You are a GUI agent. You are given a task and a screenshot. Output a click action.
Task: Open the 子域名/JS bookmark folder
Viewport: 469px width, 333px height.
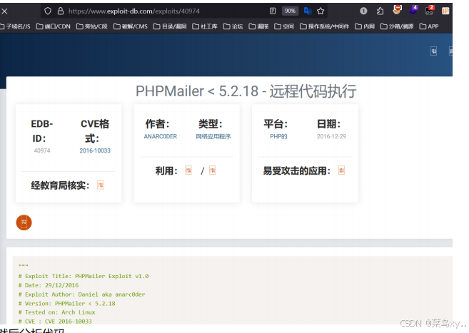pos(15,26)
